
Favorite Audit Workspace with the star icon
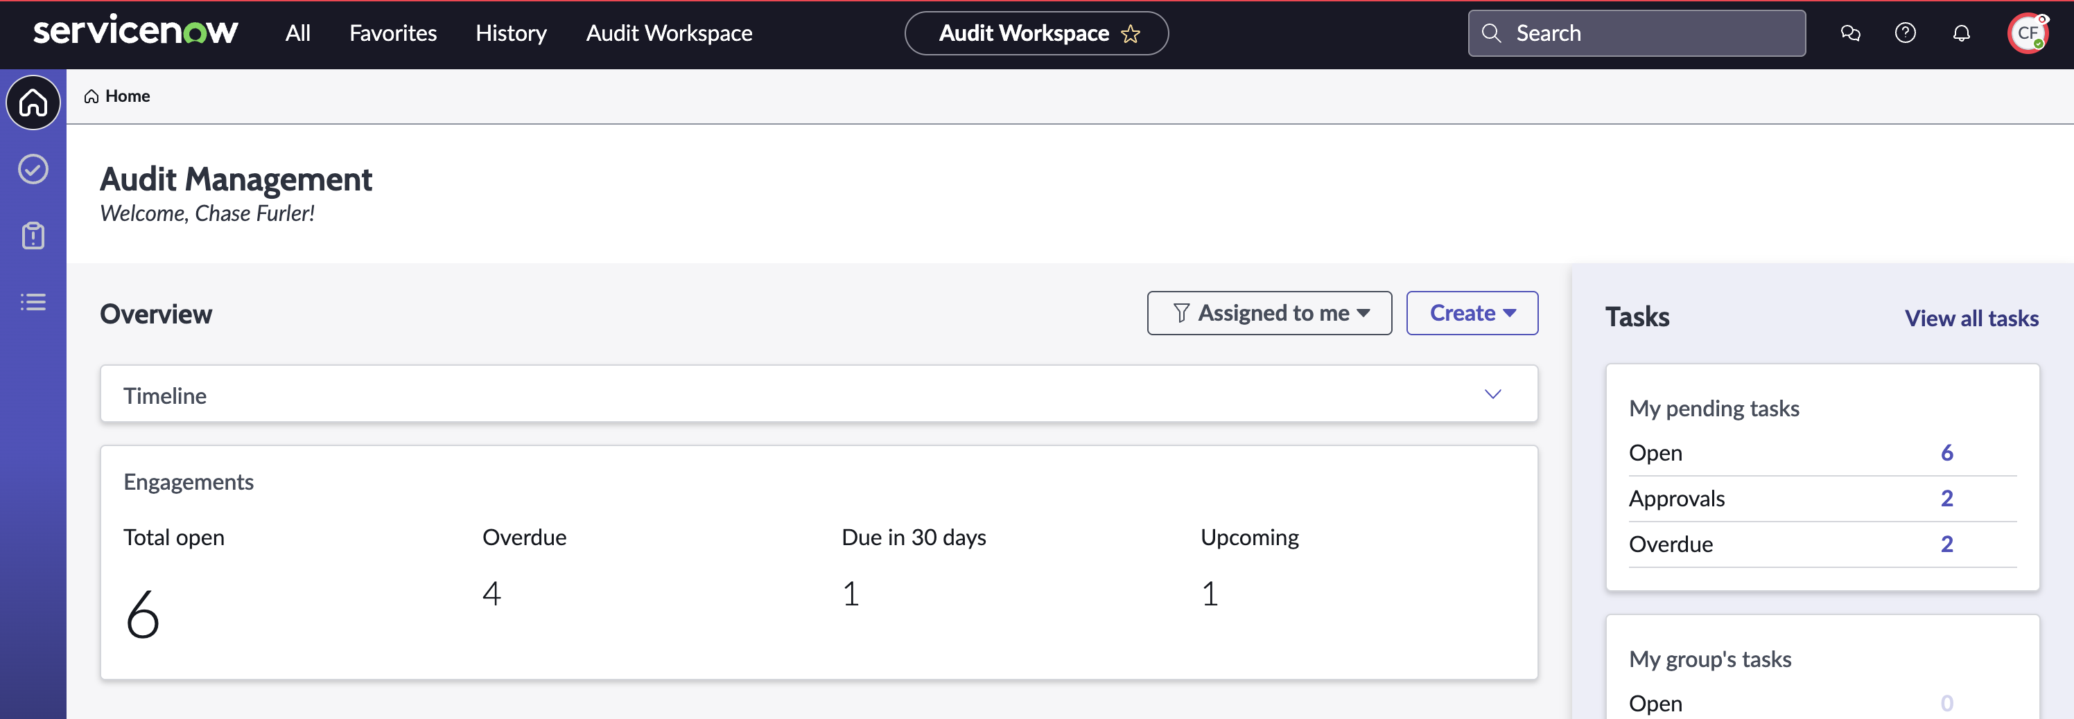[x=1131, y=34]
